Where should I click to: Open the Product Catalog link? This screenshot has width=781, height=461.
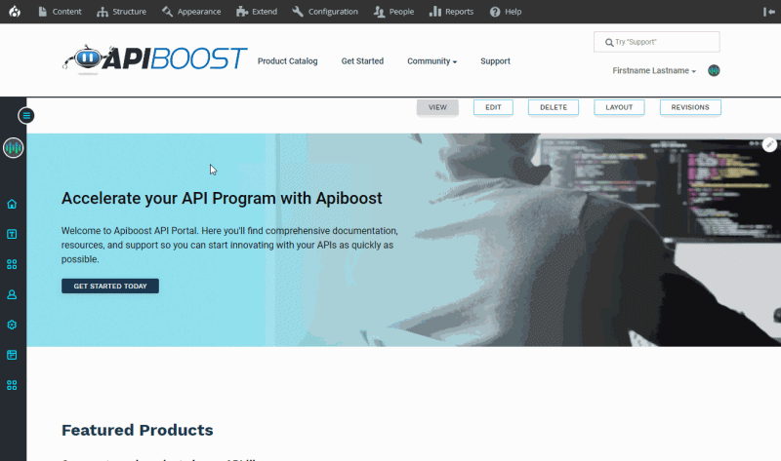(x=287, y=61)
